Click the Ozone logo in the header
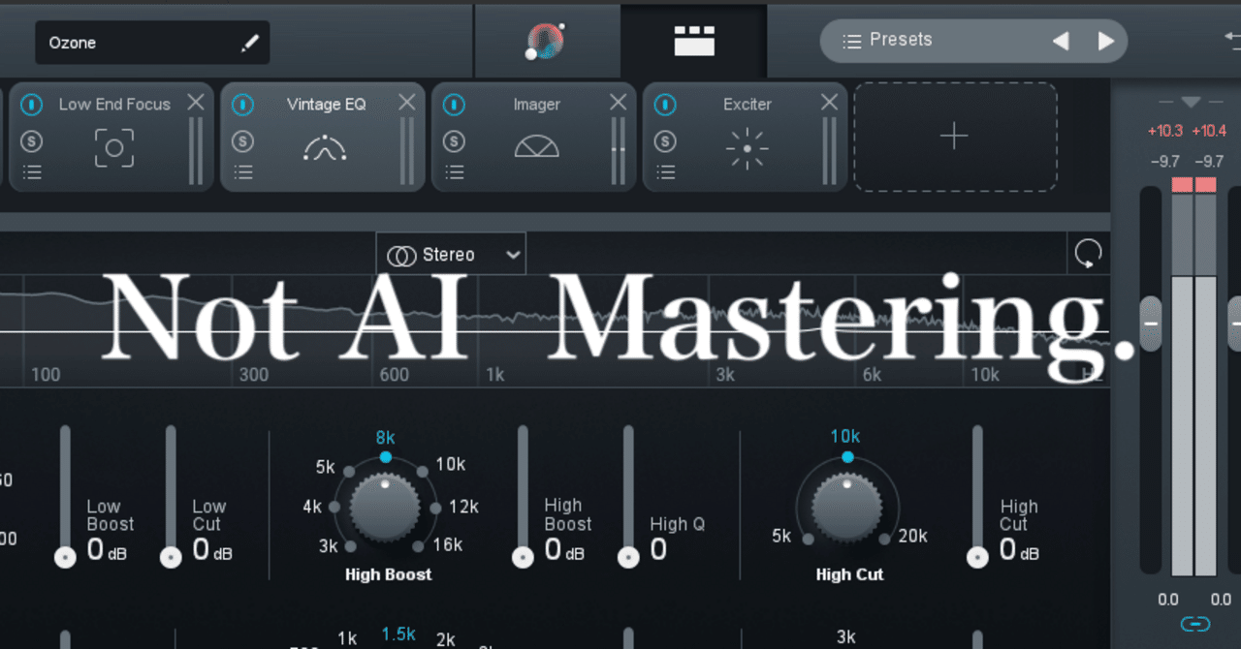 point(546,41)
